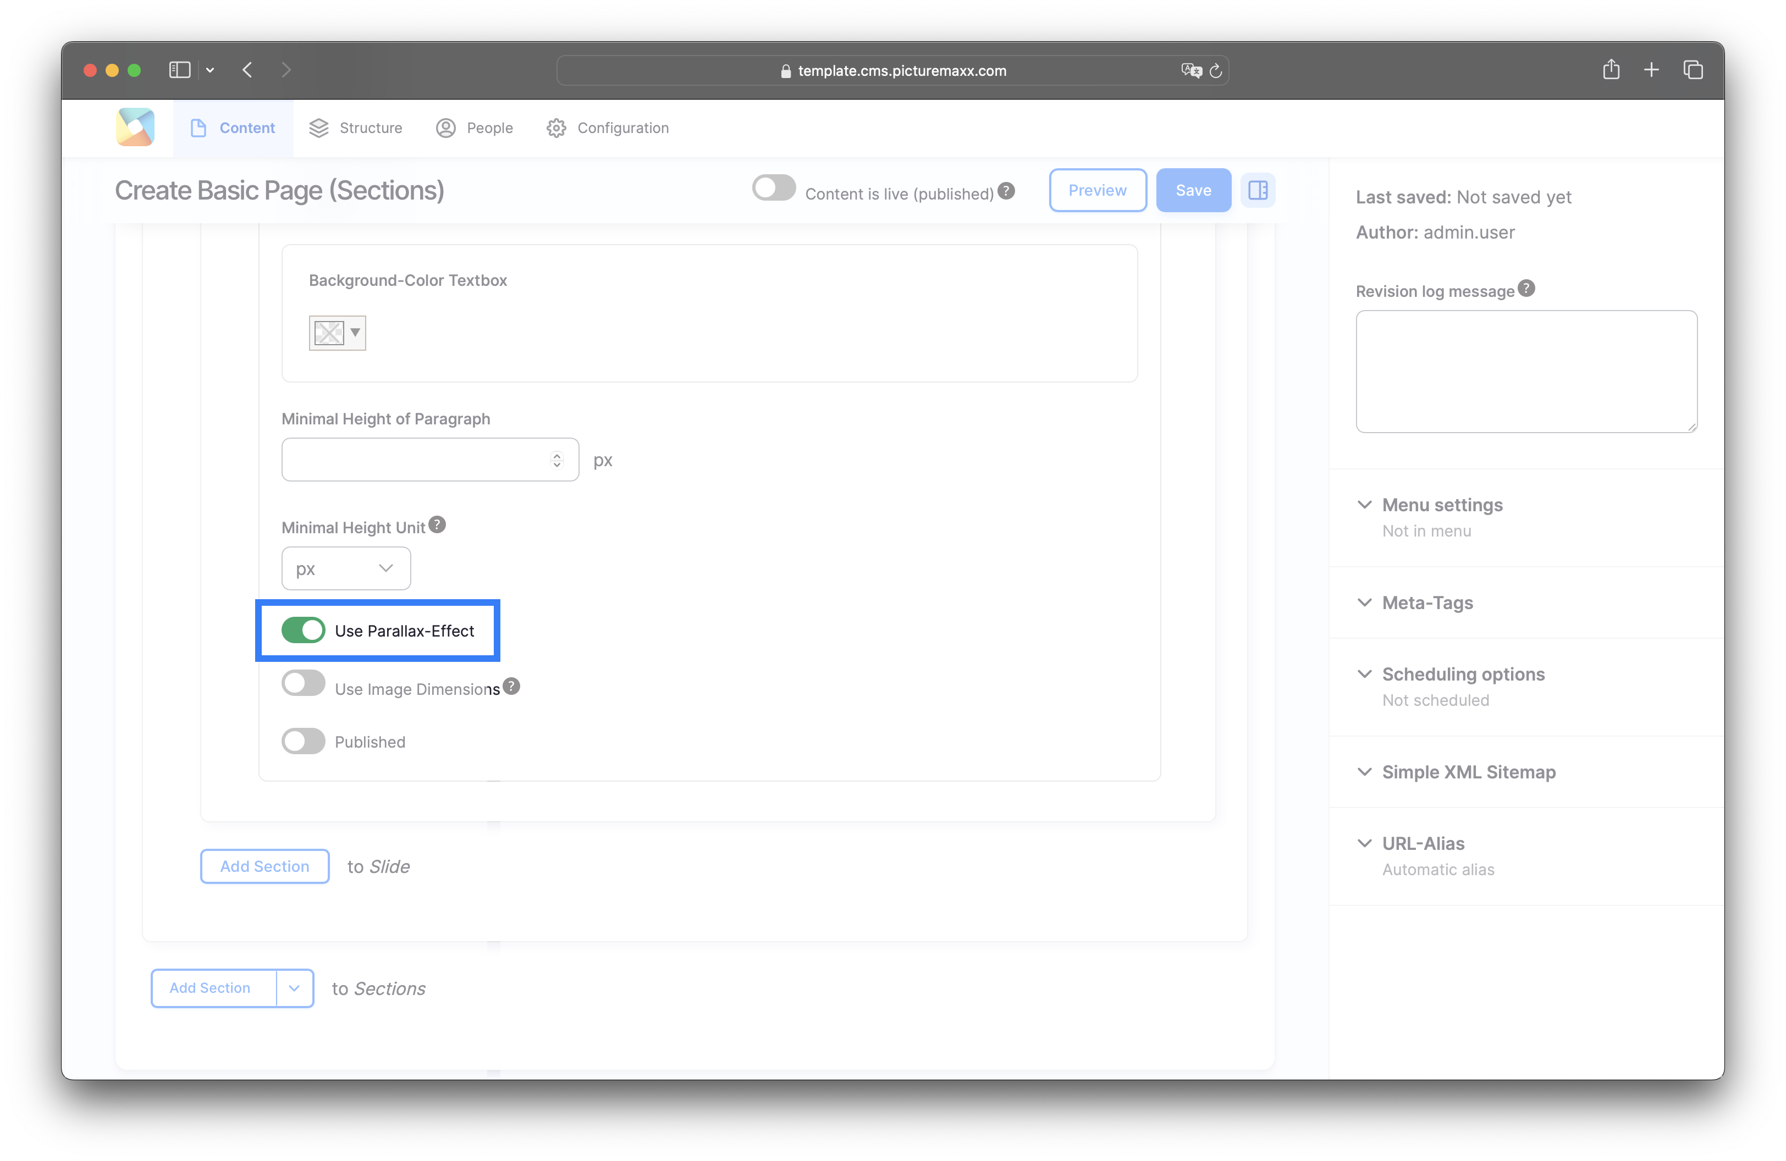Image resolution: width=1786 pixels, height=1161 pixels.
Task: Click the Save button
Action: pos(1193,191)
